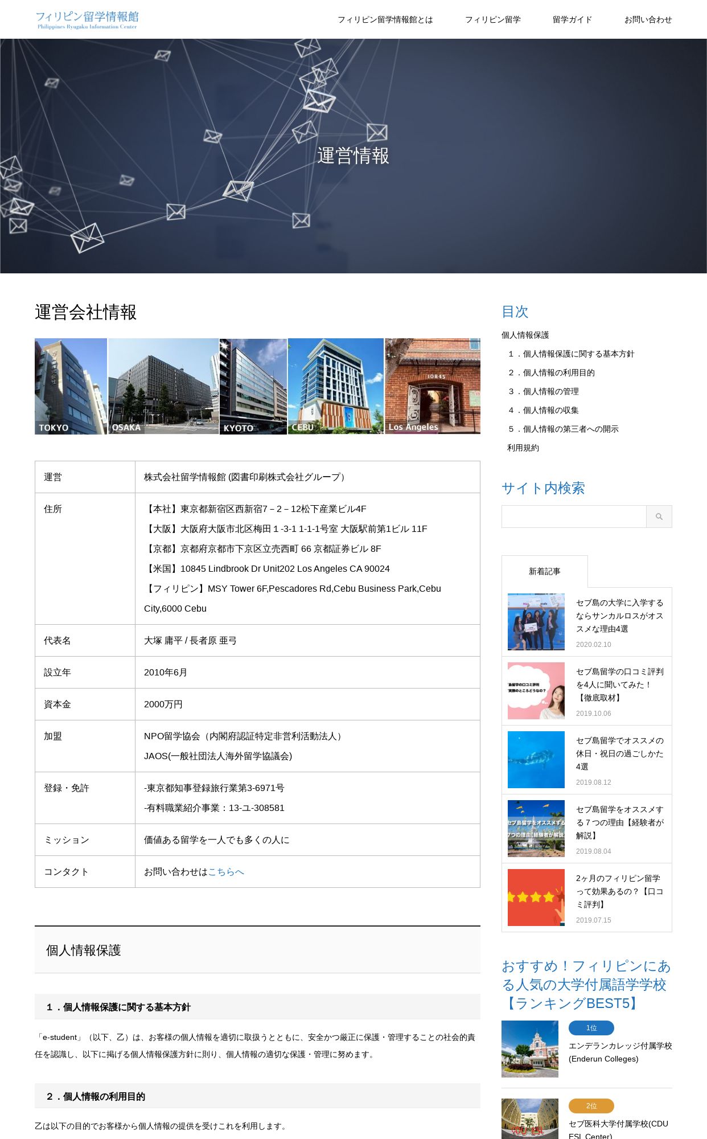Open フィリピン留学 menu item
Viewport: 707px width, 1139px height.
tap(492, 19)
